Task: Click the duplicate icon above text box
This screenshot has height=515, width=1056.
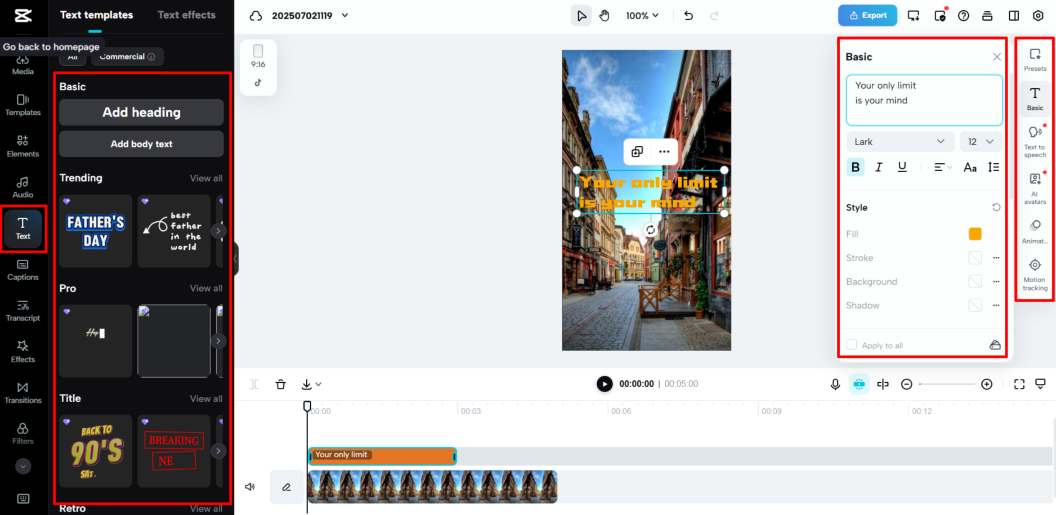Action: click(637, 152)
